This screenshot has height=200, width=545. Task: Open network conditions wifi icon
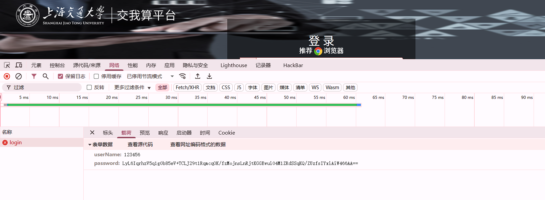[182, 76]
